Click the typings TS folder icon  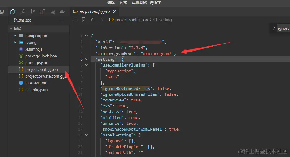click(x=21, y=42)
